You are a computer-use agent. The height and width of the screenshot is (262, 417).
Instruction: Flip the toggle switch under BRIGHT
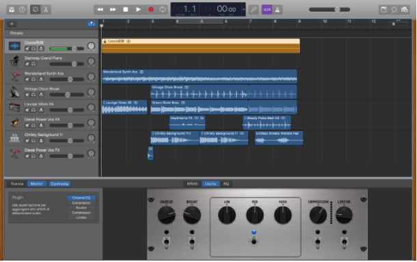click(x=191, y=242)
